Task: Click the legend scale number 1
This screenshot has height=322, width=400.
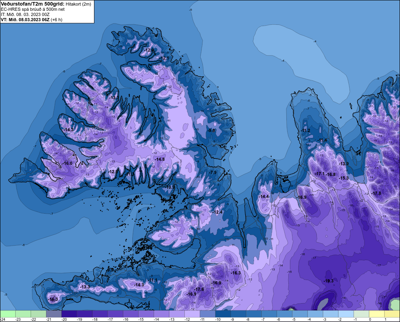Action: (386, 320)
